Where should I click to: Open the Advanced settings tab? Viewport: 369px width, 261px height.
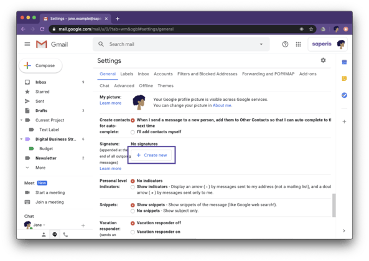click(x=124, y=86)
